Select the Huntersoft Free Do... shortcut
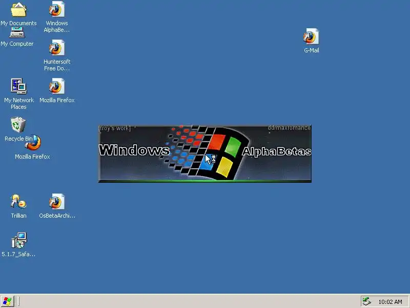This screenshot has width=410, height=308. pyautogui.click(x=57, y=48)
